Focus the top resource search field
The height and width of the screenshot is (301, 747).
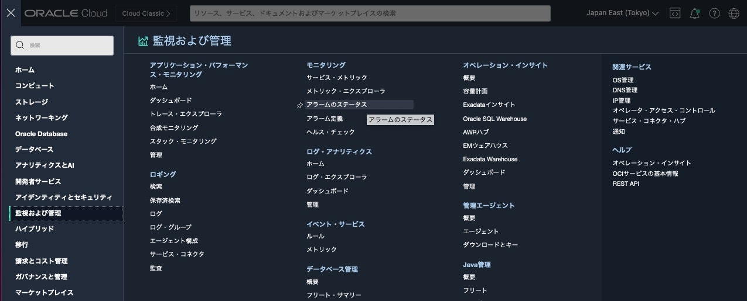(x=370, y=13)
